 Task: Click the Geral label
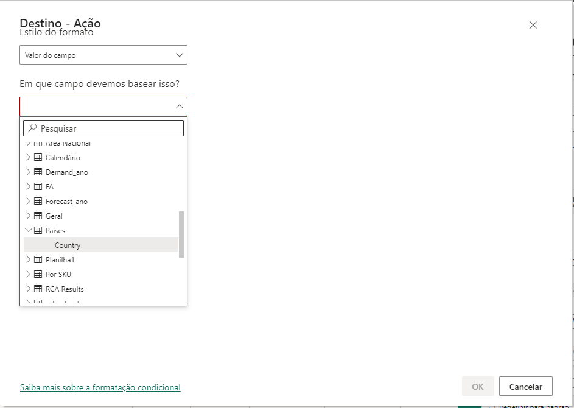[54, 216]
